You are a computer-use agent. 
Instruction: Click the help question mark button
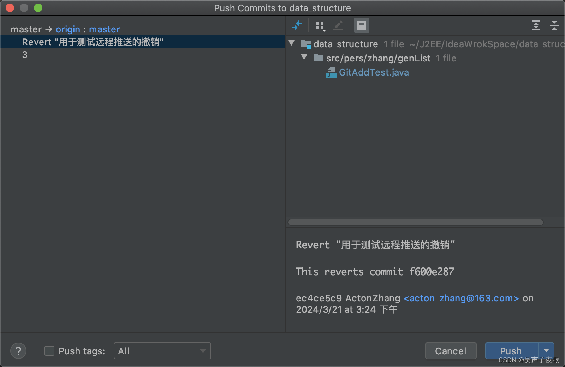(18, 351)
